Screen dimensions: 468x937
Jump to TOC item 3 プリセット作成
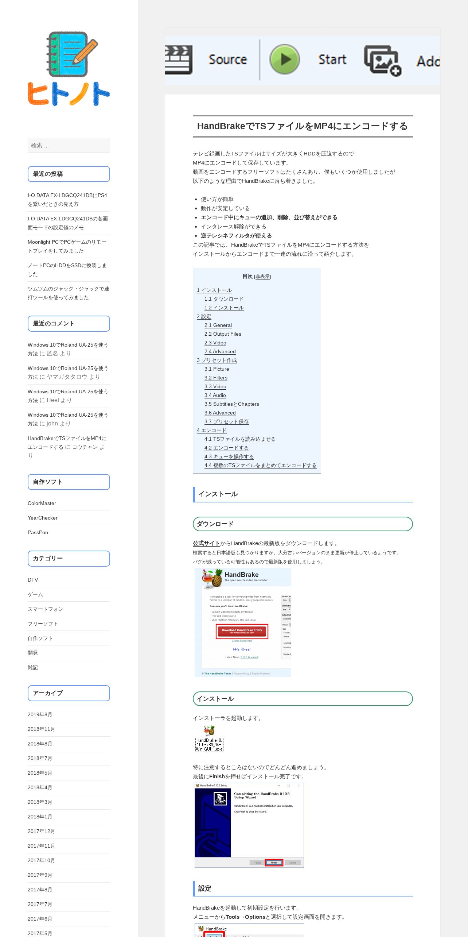click(217, 360)
